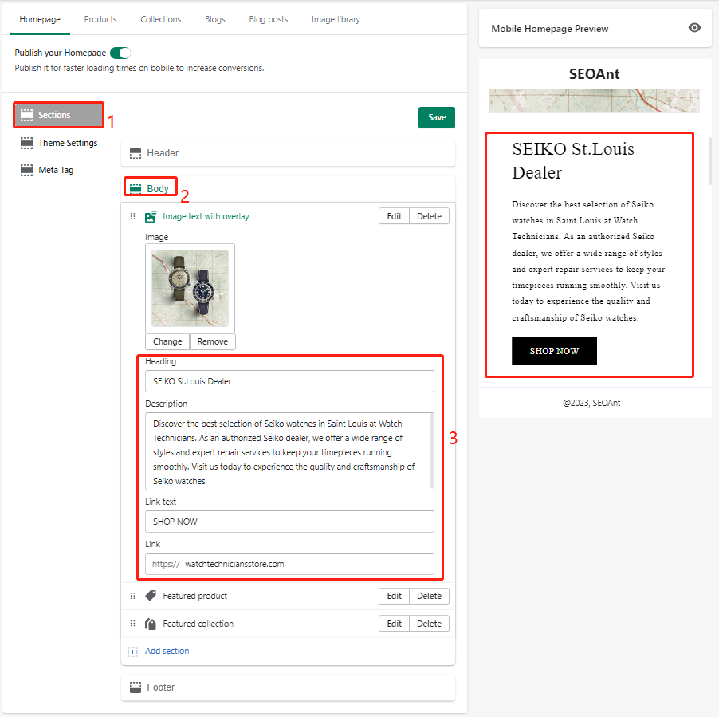Screen dimensions: 719x717
Task: Edit the Featured product section
Action: click(394, 596)
